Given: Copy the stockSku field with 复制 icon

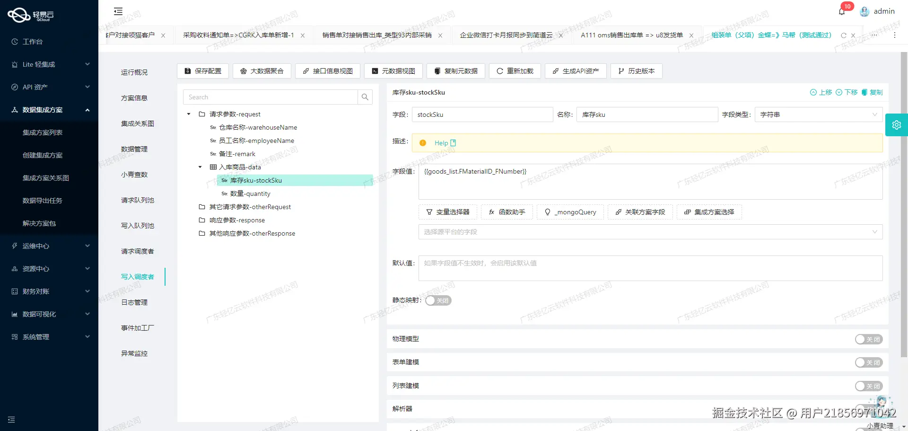Looking at the screenshot, I should tap(873, 92).
